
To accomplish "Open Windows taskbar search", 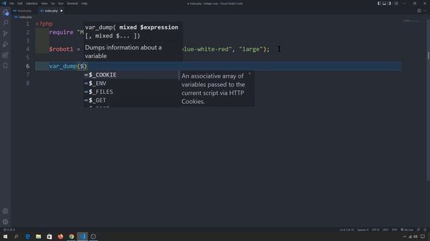I will (x=16, y=236).
